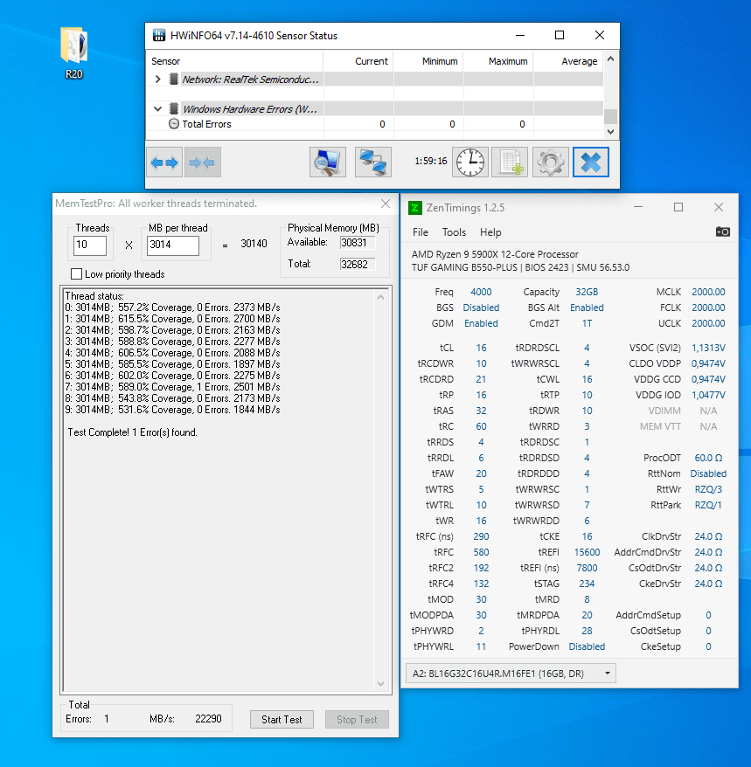This screenshot has height=767, width=751.
Task: Click Maximum column header in HWiNFO
Action: pyautogui.click(x=498, y=62)
